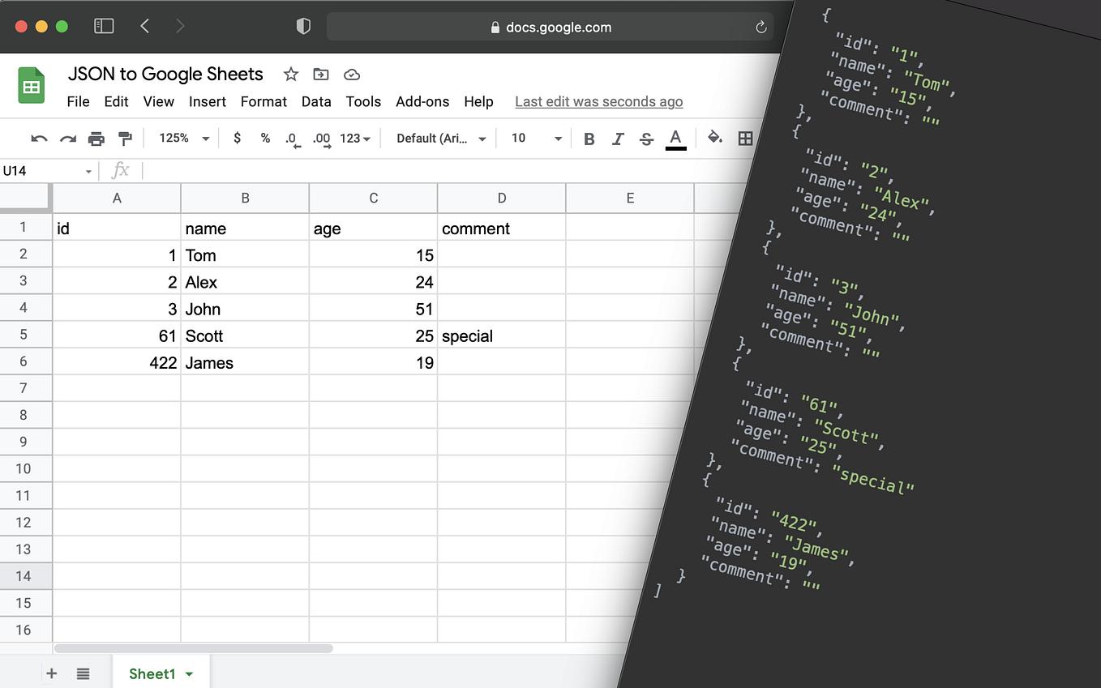Click the Add sheet plus button
Image resolution: width=1101 pixels, height=688 pixels.
coord(51,673)
